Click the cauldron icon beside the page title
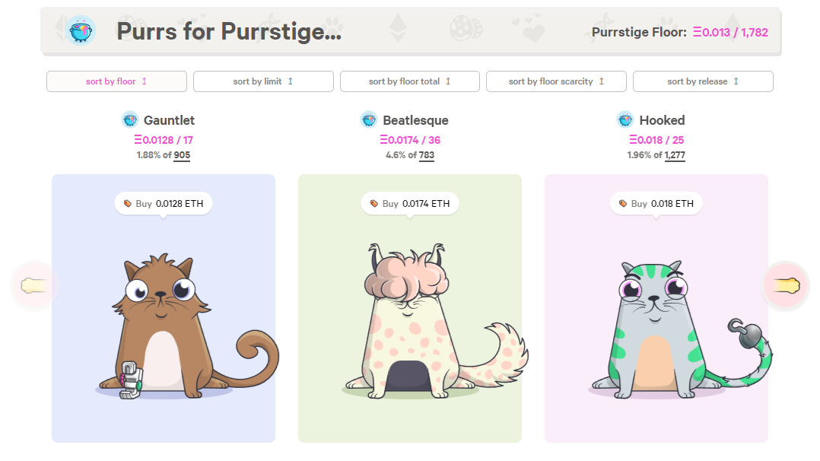 pyautogui.click(x=81, y=31)
